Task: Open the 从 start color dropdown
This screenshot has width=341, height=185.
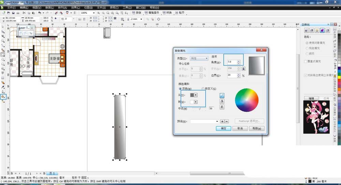Action: point(195,95)
